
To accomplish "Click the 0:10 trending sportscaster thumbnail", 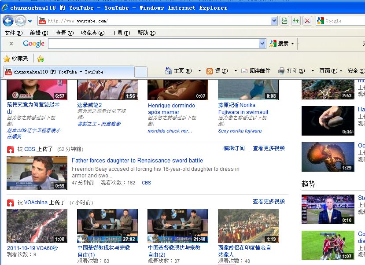I will [328, 210].
